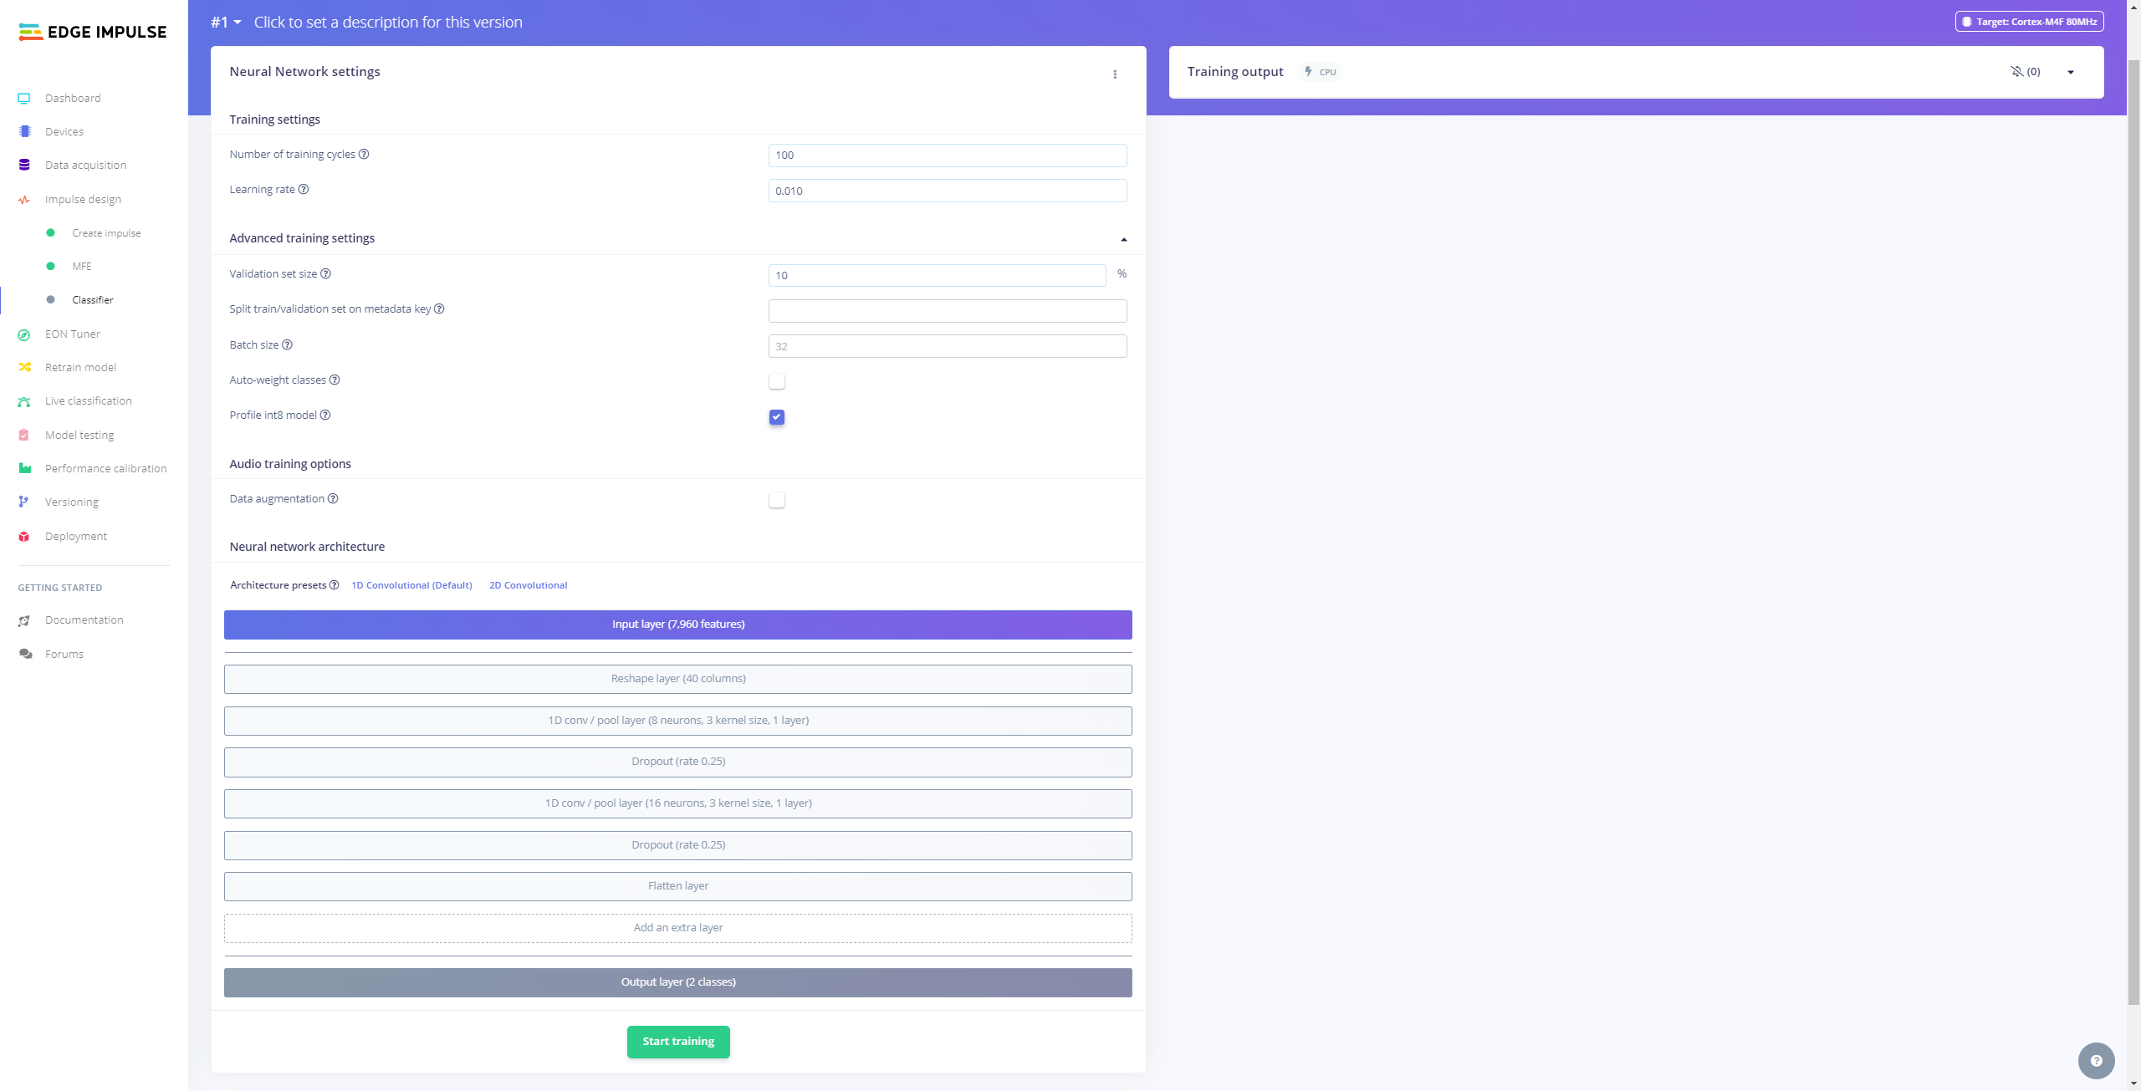Focus the Learning rate field
This screenshot has height=1091, width=2141.
(948, 191)
